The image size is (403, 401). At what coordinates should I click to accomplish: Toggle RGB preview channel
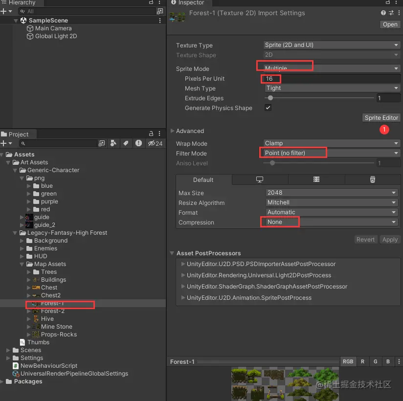click(348, 361)
